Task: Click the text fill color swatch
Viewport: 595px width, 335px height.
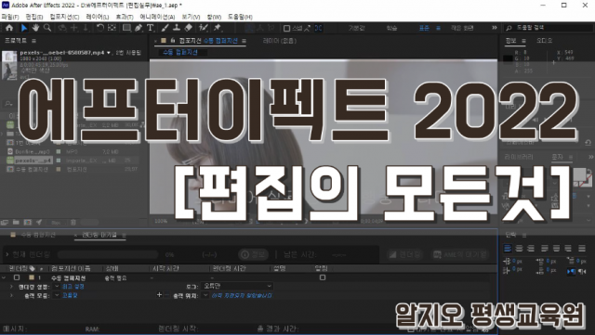Action: [579, 174]
